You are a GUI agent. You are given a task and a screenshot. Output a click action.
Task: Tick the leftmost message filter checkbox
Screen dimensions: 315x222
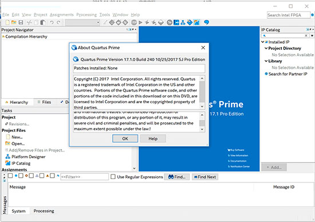point(10,176)
